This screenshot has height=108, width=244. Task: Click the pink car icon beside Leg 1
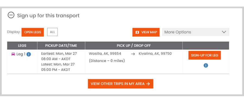point(13,54)
